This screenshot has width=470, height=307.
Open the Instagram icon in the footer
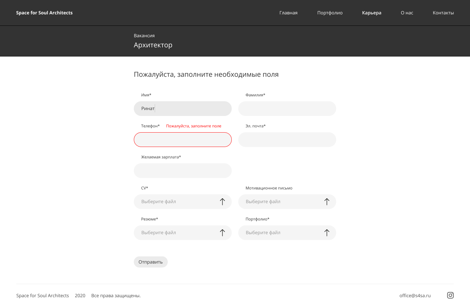point(450,295)
